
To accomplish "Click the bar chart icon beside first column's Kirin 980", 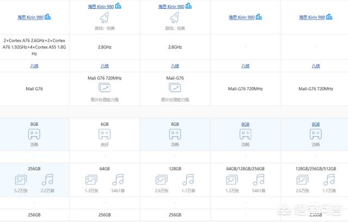I will (47, 17).
